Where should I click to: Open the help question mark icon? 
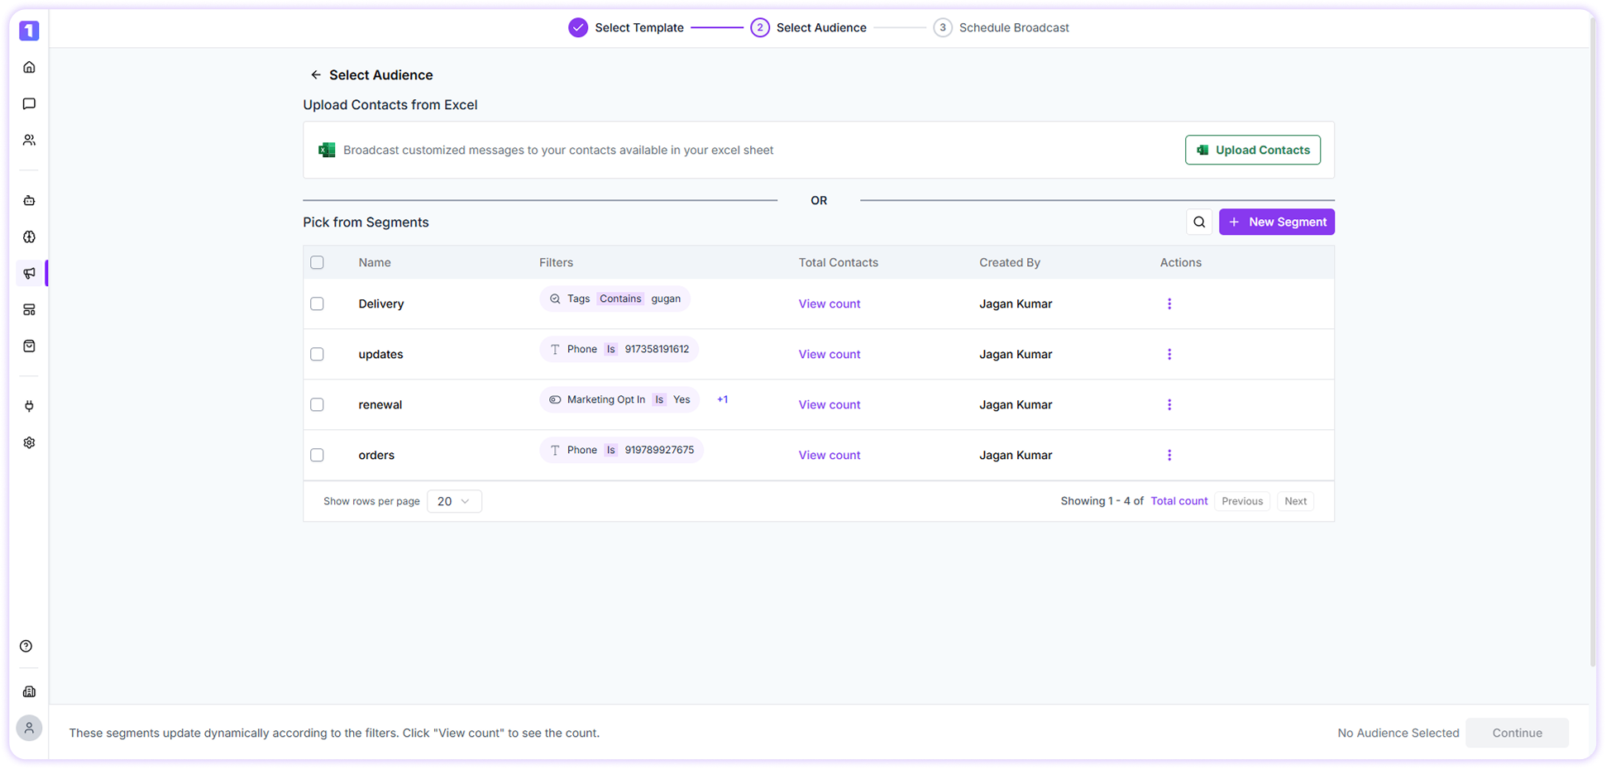26,646
